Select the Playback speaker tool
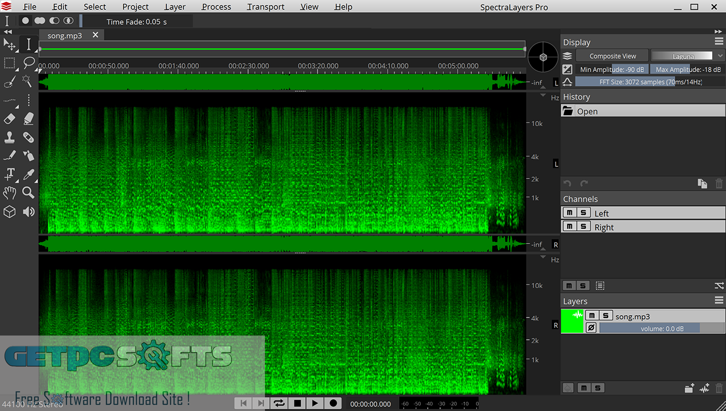The height and width of the screenshot is (411, 726). (x=29, y=212)
